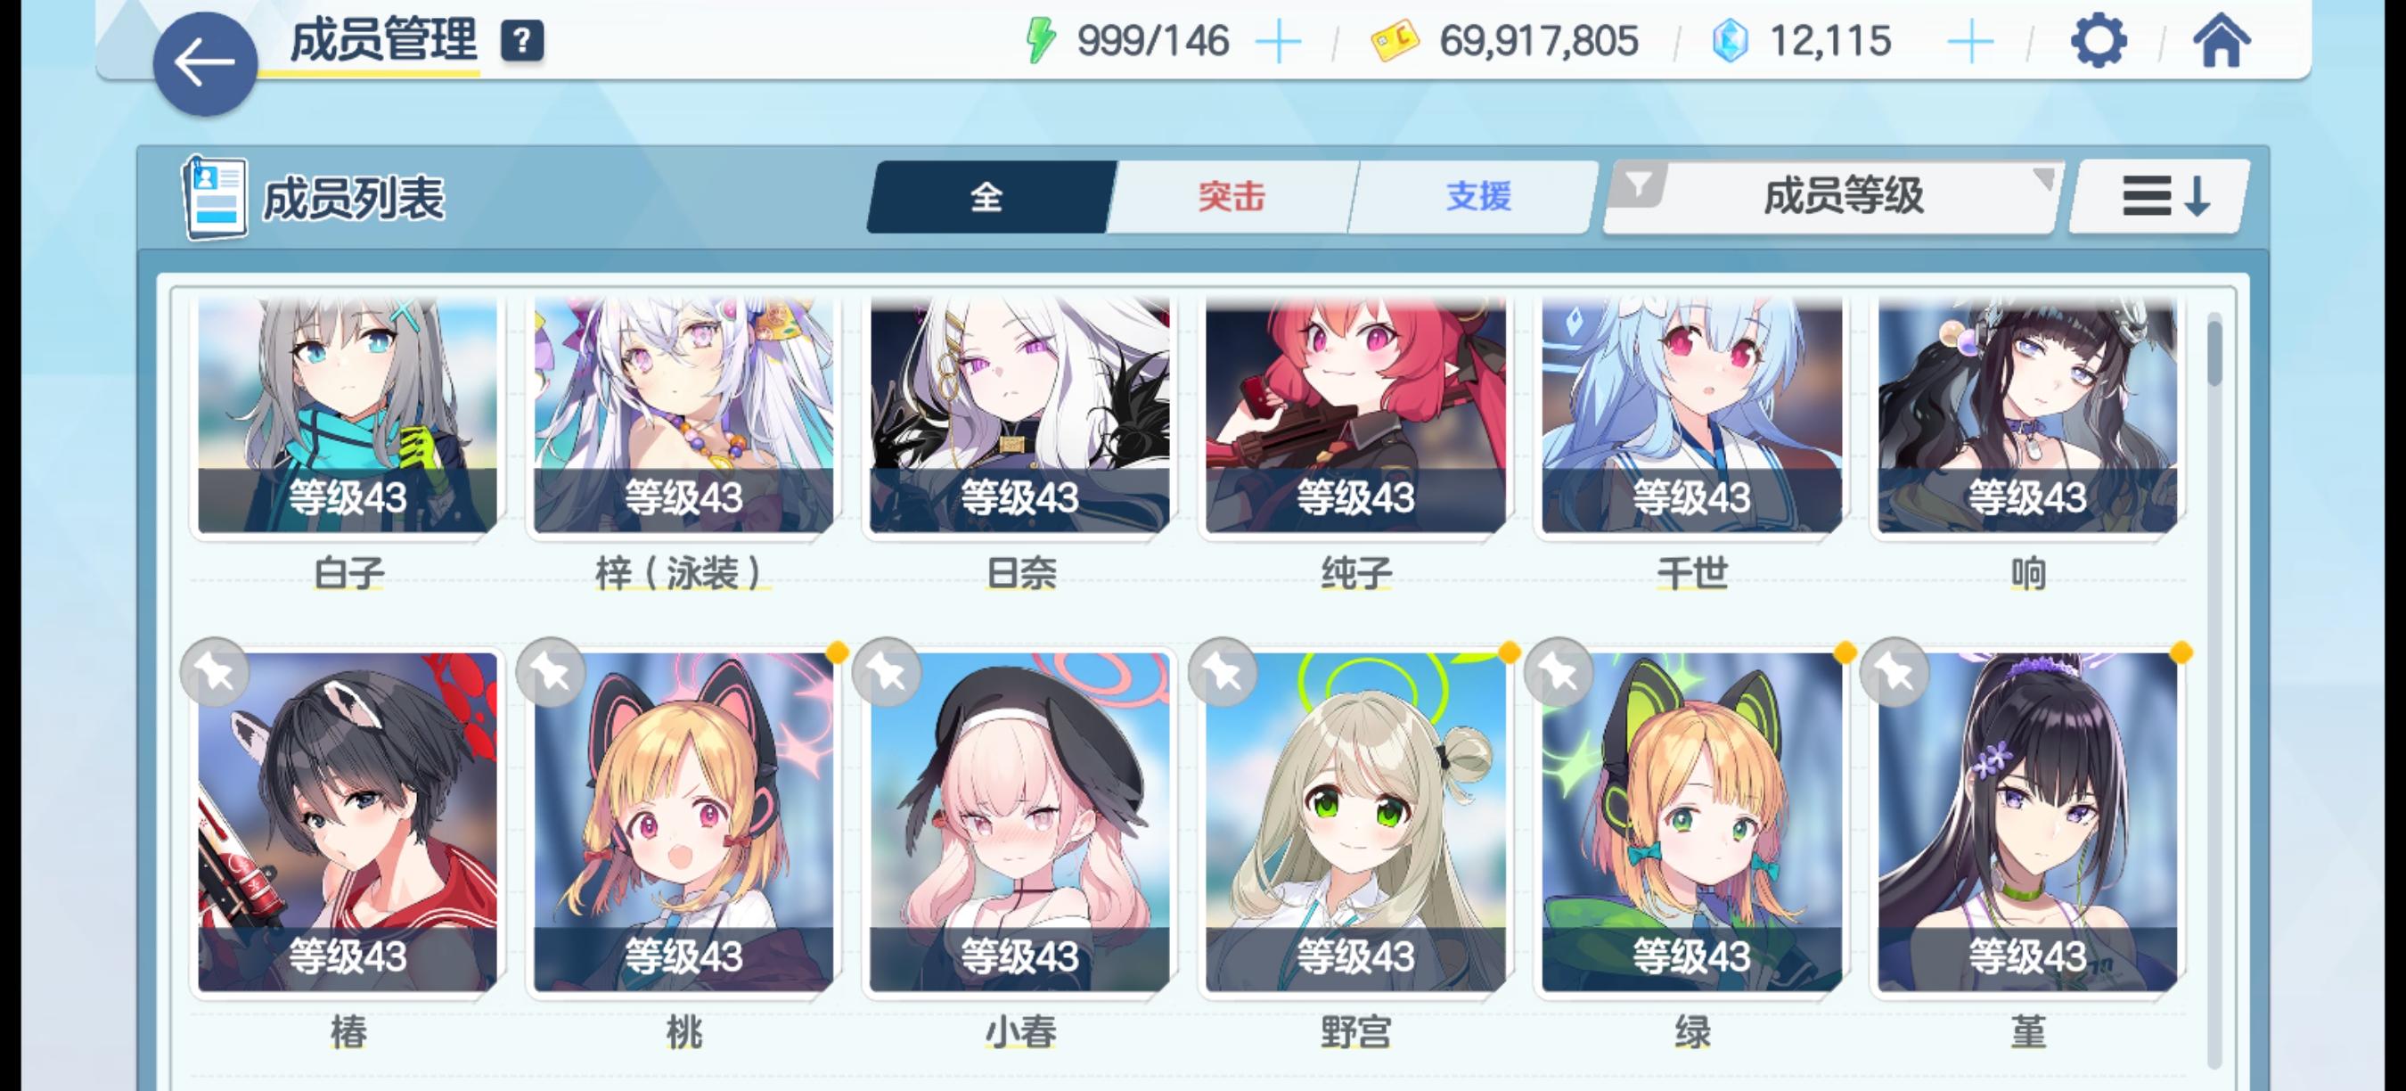Image resolution: width=2406 pixels, height=1091 pixels.
Task: Switch to the 支援 tab
Action: point(1476,196)
